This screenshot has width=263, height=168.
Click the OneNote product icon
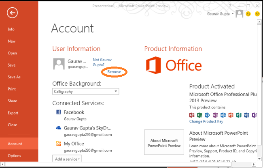[215, 115]
